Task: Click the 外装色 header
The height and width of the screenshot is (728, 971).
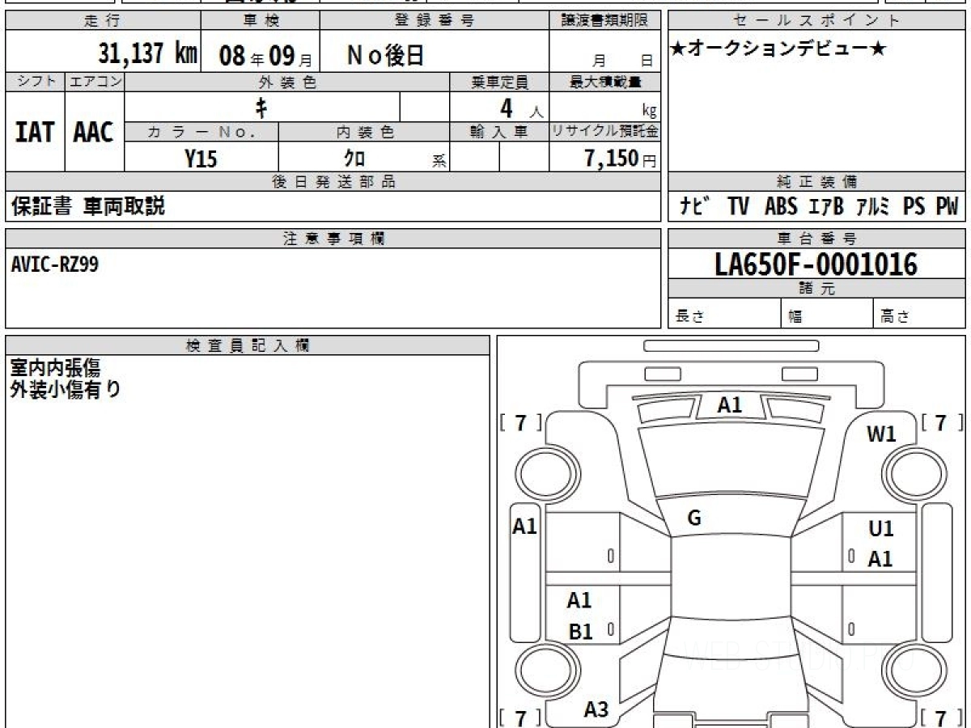Action: coord(287,83)
